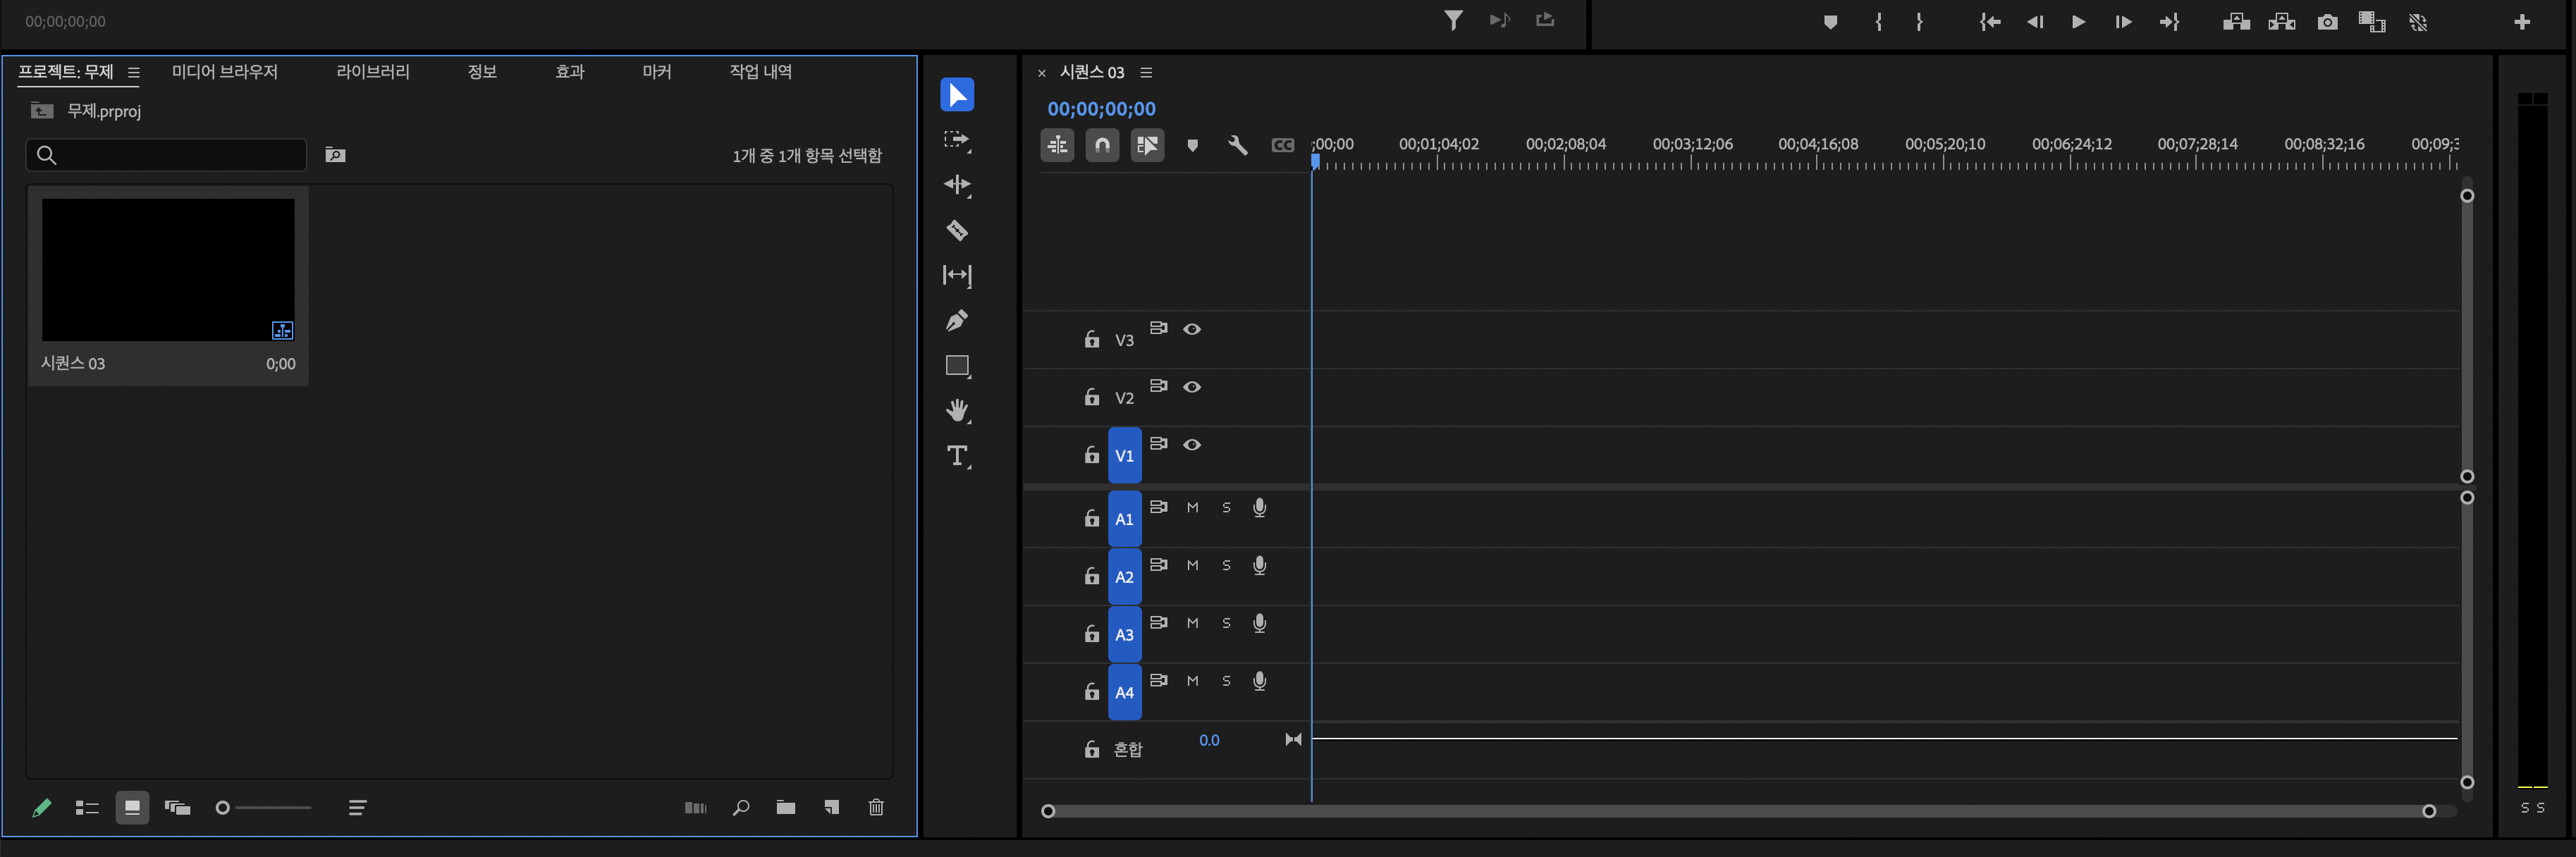
Task: Open the 효과 tab
Action: click(x=569, y=72)
